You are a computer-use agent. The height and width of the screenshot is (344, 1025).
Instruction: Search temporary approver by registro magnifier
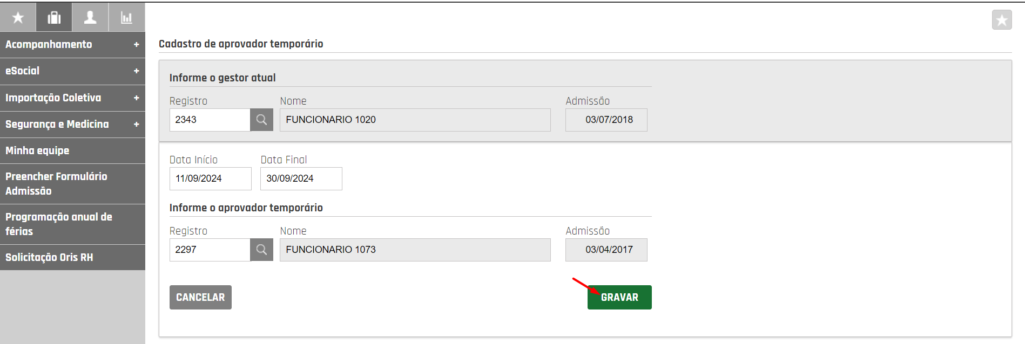pos(261,250)
